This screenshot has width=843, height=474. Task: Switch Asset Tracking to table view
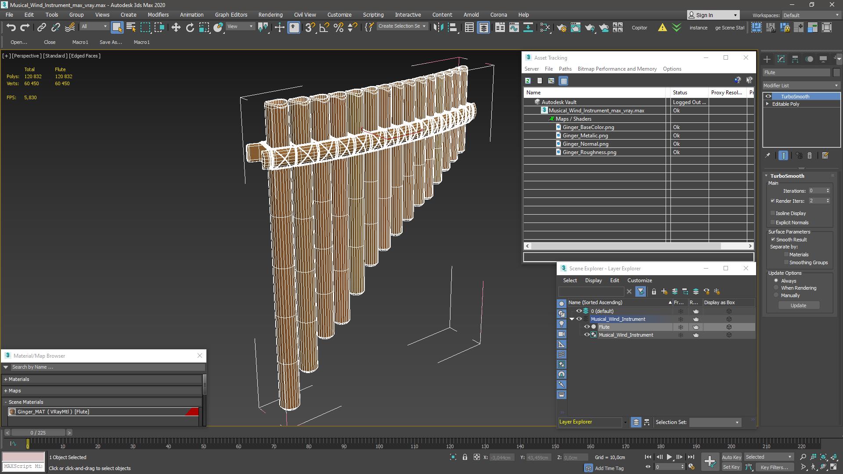coord(564,81)
